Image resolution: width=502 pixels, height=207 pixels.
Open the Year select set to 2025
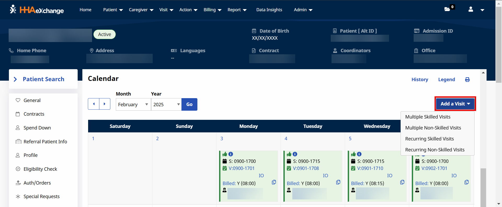click(x=166, y=104)
